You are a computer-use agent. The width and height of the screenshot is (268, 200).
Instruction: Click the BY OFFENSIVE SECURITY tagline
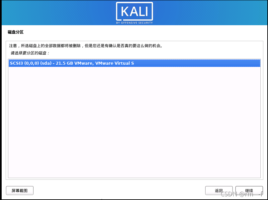click(x=134, y=23)
